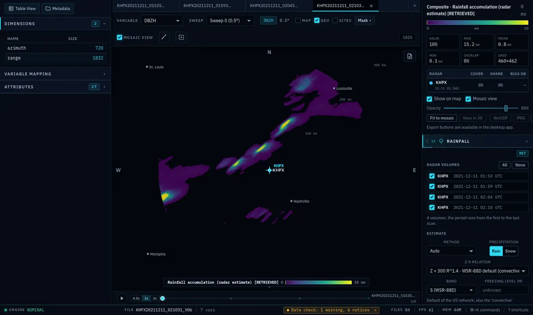Select the line cross-section measure tool
Viewport: 533px width, 315px height.
164,37
